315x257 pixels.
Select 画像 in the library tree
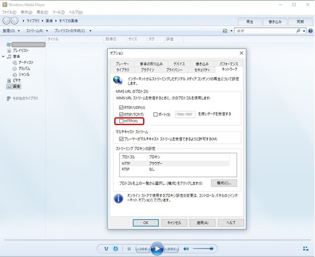[16, 87]
